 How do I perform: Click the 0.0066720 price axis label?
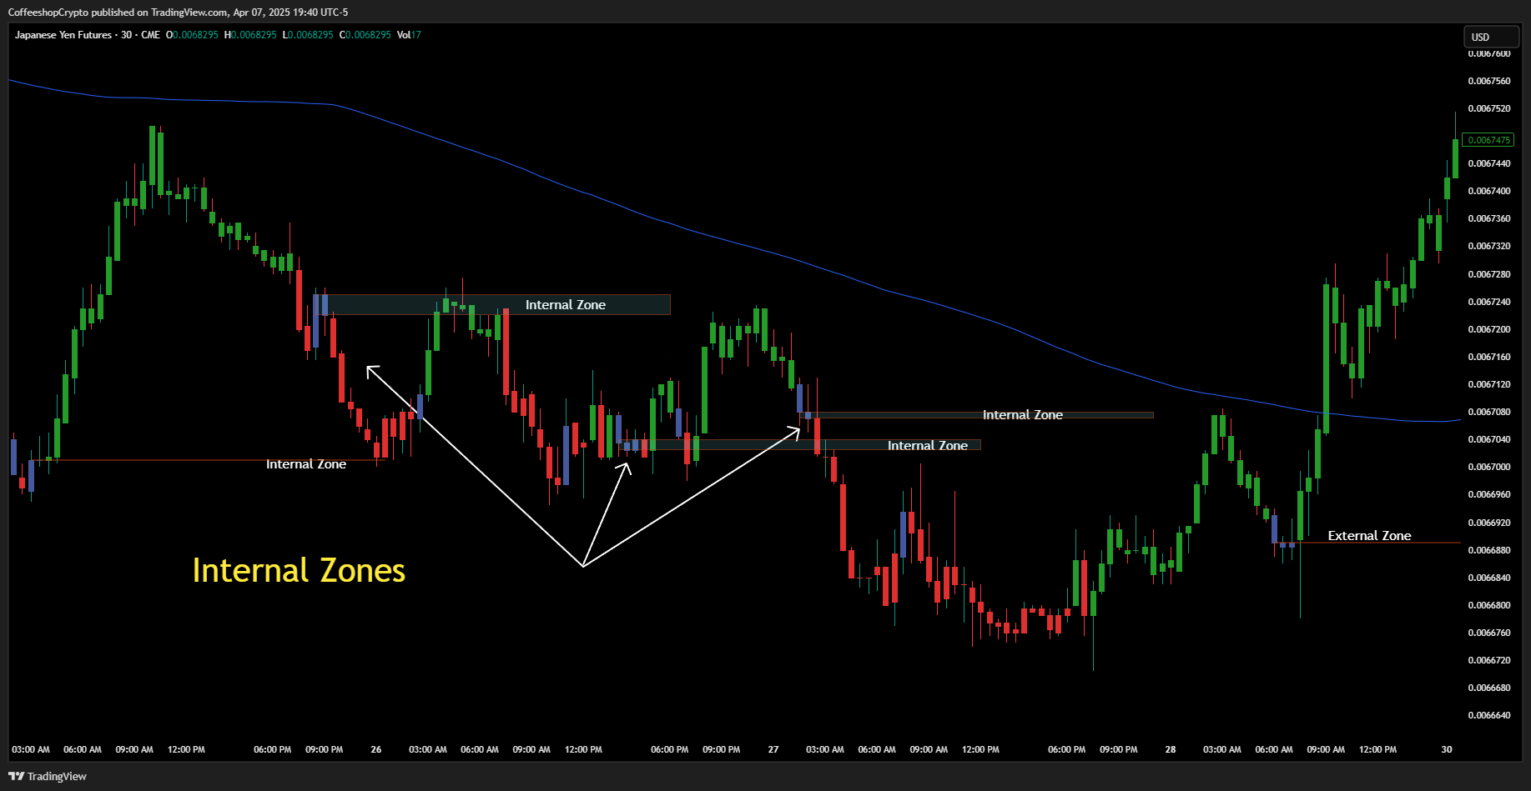click(1489, 660)
